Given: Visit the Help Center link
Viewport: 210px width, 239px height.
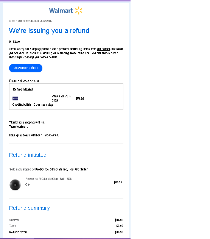Looking at the screenshot, I should click(x=50, y=135).
